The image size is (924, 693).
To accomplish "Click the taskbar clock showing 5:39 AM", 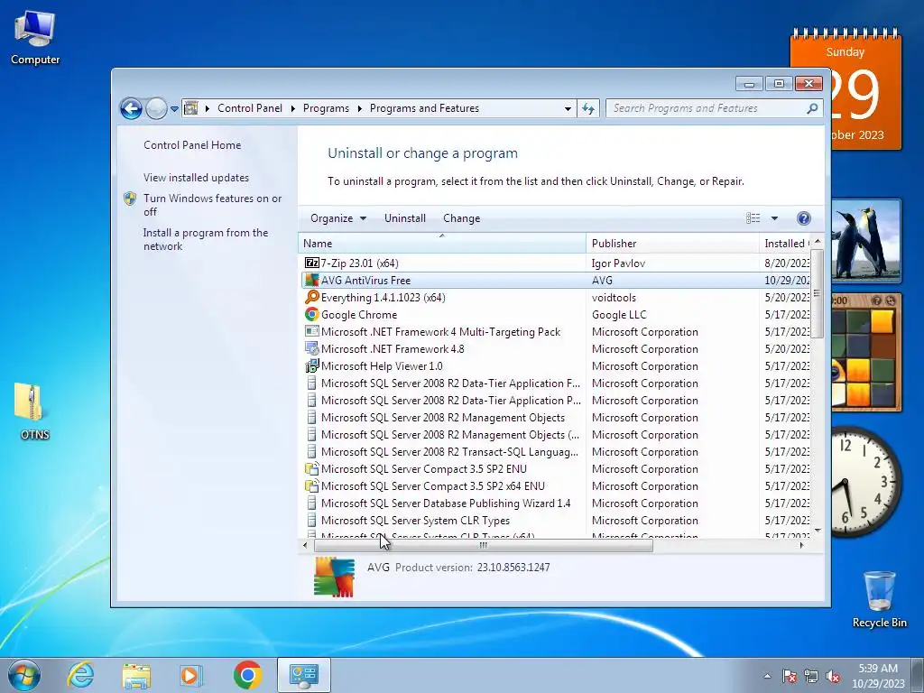I will click(x=878, y=676).
